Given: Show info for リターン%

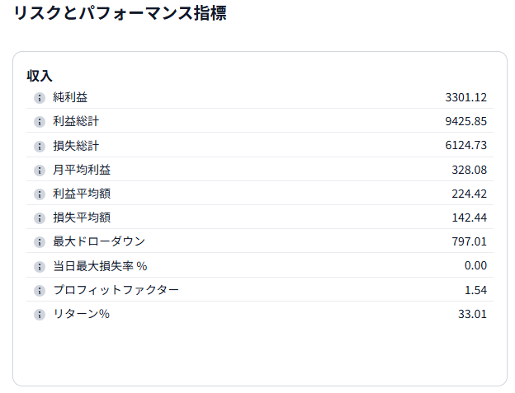Looking at the screenshot, I should [x=39, y=315].
